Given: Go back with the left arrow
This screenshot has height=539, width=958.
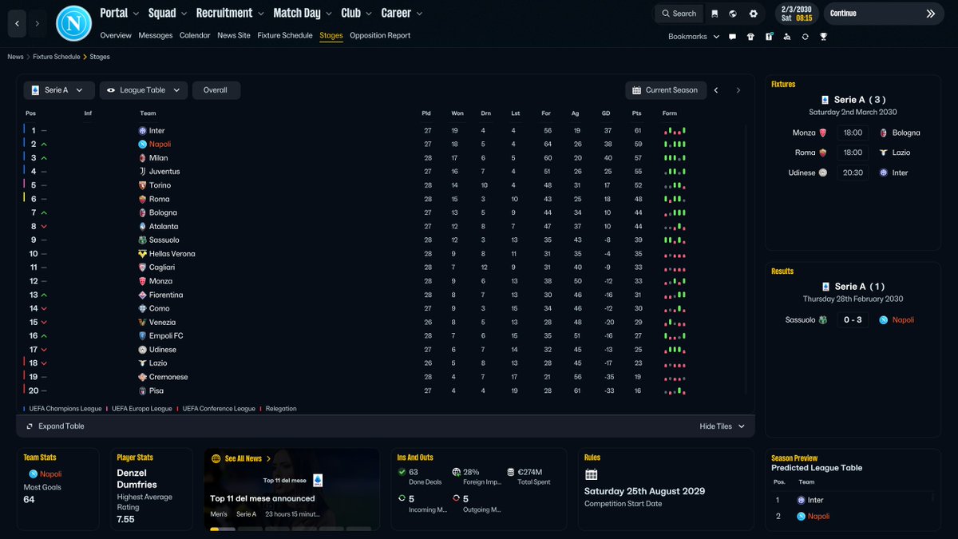Looking at the screenshot, I should pos(18,23).
